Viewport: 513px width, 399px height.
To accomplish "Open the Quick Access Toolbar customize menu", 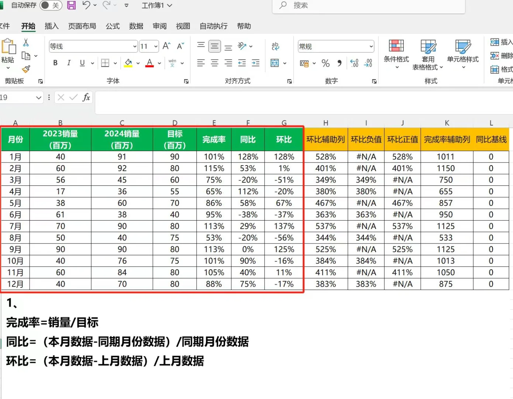I will (127, 6).
